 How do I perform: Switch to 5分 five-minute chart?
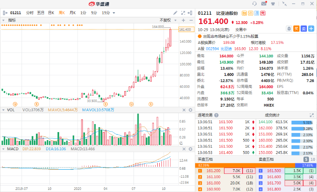coord(94,13)
